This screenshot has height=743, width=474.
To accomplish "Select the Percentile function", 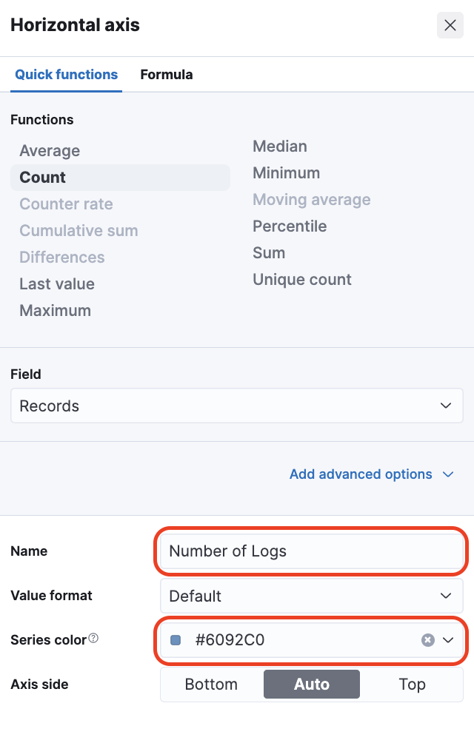I will 290,226.
